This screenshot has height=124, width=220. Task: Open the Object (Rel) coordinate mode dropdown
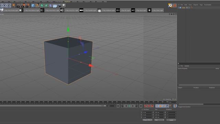pos(147,120)
